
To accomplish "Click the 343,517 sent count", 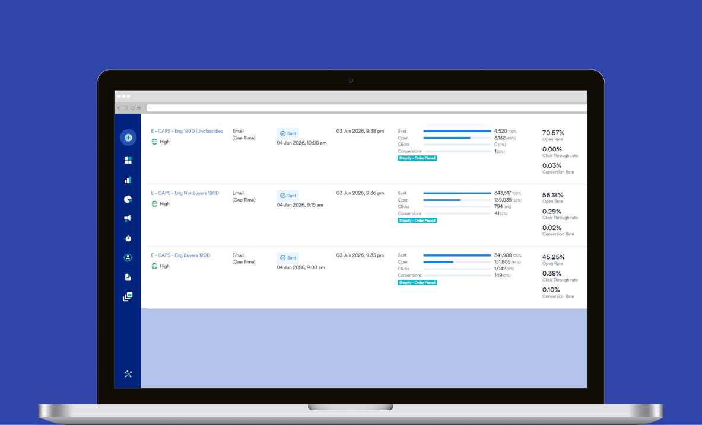I will click(x=503, y=193).
